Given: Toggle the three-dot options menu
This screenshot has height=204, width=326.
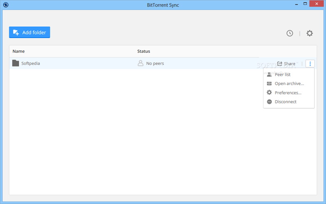Looking at the screenshot, I should pyautogui.click(x=310, y=64).
